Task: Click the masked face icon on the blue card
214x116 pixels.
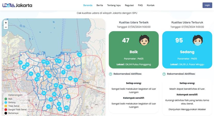Action: pyautogui.click(x=197, y=40)
